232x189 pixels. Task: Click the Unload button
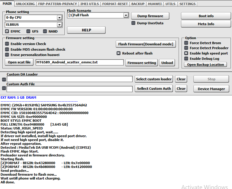(167, 63)
